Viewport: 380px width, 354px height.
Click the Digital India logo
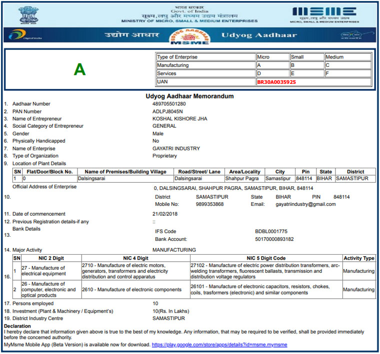point(18,36)
